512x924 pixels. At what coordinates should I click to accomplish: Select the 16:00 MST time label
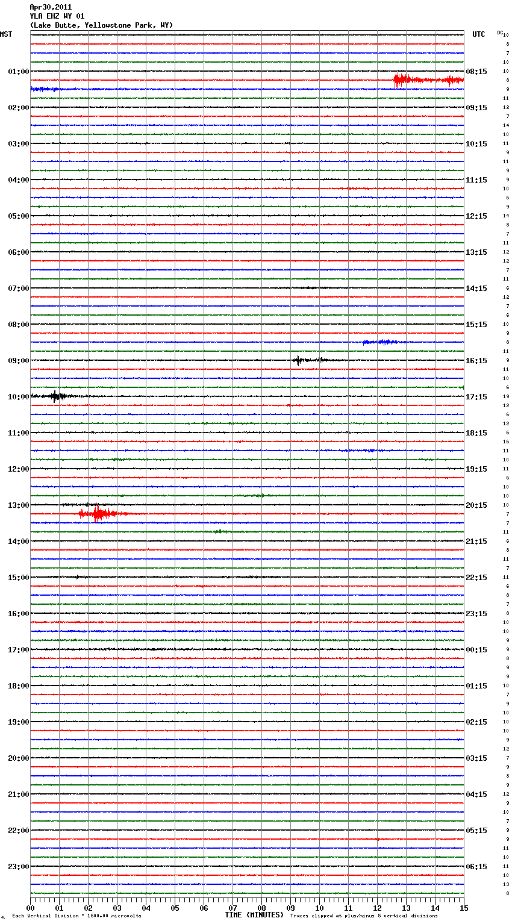(19, 614)
